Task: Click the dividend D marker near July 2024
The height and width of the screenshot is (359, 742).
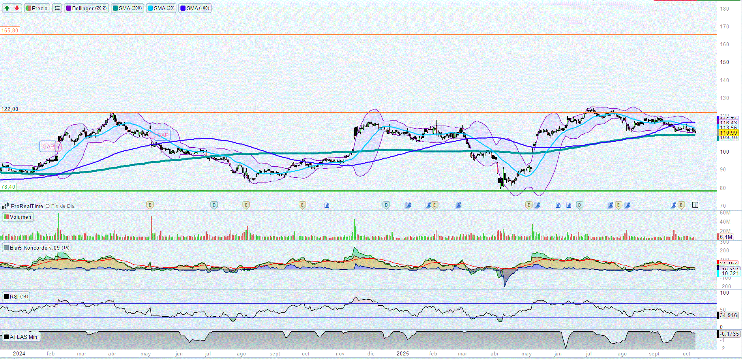Action: (214, 205)
